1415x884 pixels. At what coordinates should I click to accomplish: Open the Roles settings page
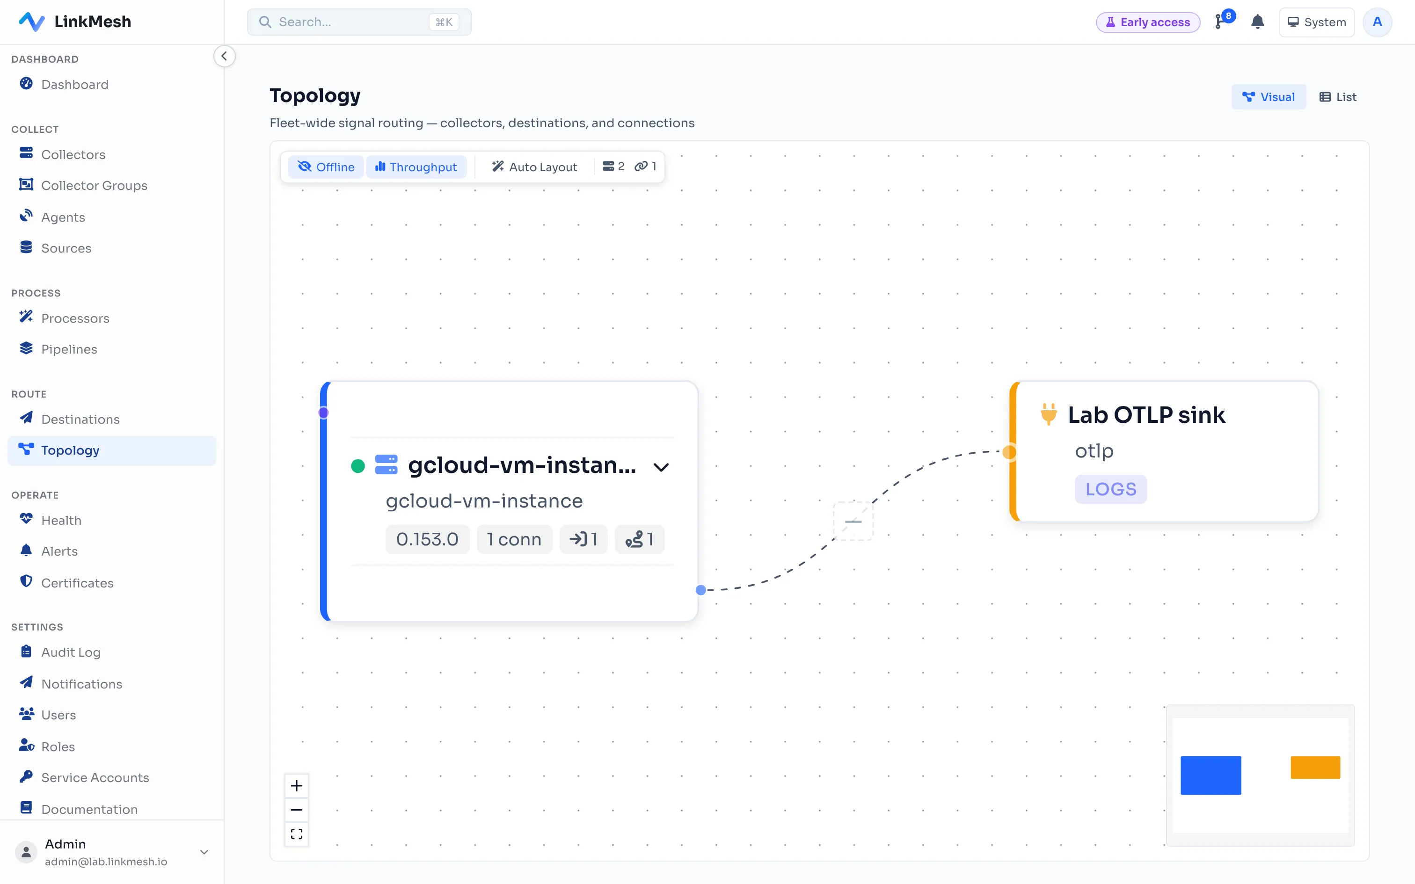point(112,746)
